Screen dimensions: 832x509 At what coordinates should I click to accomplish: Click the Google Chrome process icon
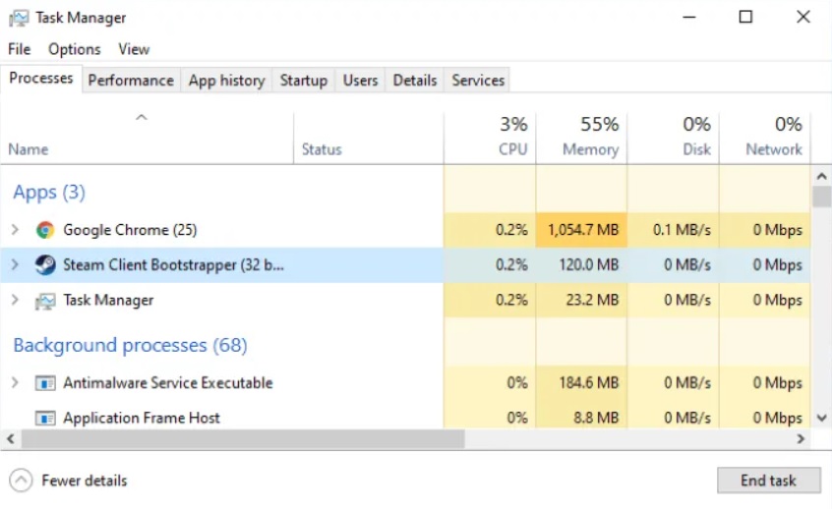click(x=45, y=230)
